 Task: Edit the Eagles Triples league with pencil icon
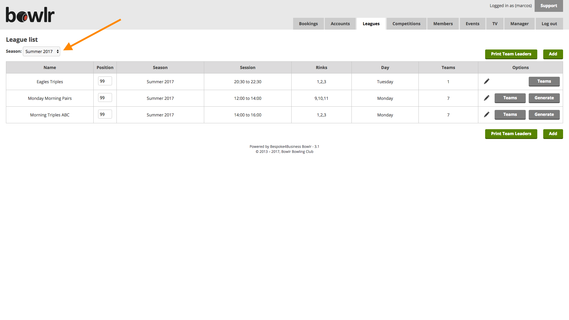(x=487, y=81)
